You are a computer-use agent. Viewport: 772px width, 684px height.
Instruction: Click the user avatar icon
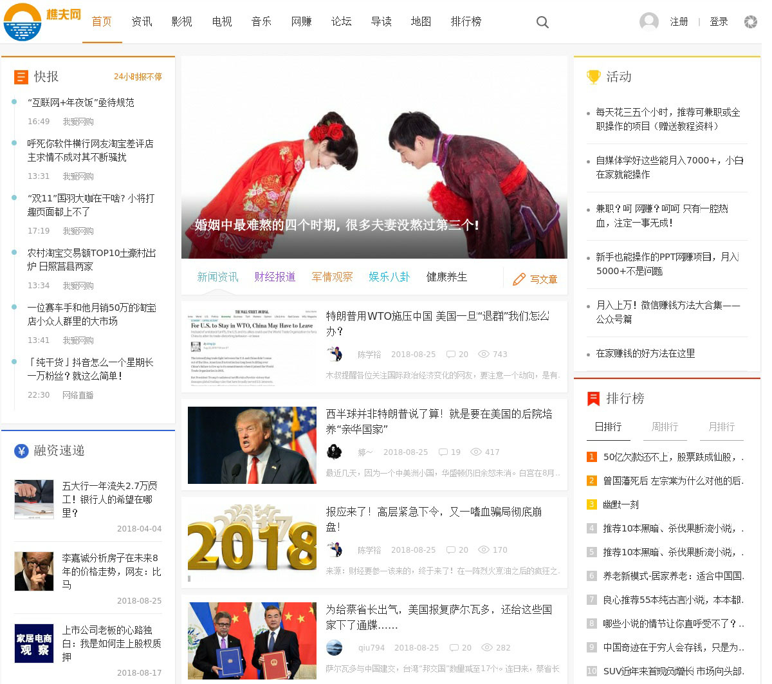[649, 22]
